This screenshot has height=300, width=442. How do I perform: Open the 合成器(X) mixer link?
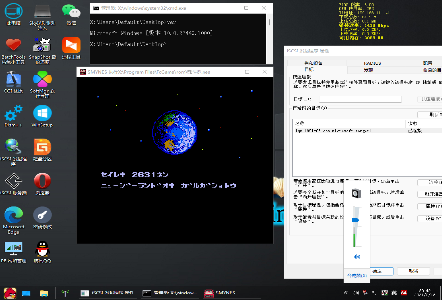[357, 276]
